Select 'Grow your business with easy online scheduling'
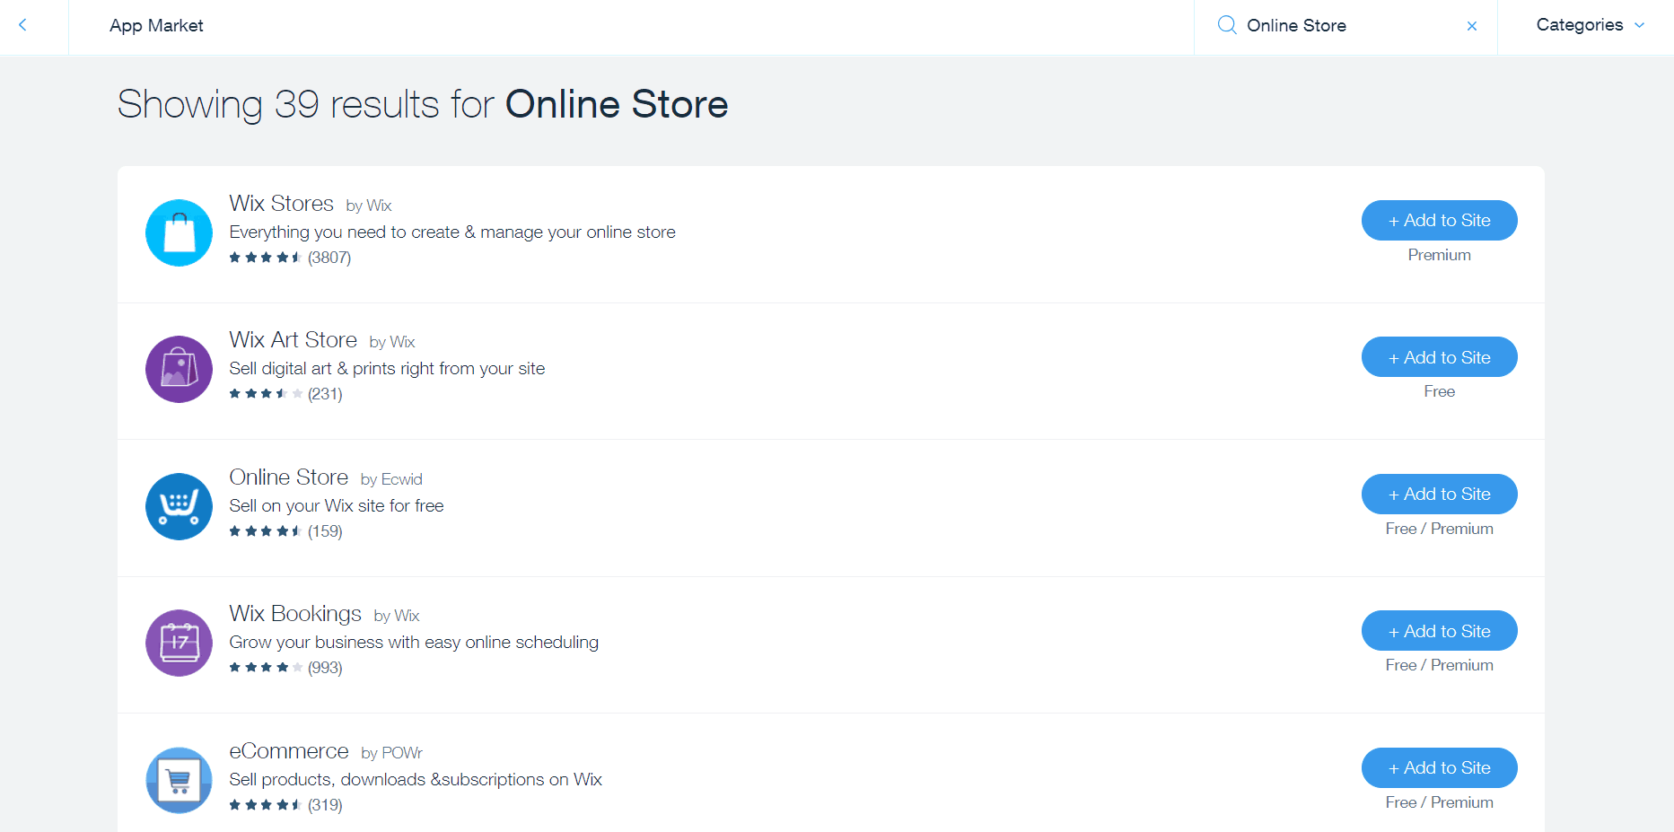Screen dimensions: 1674x832 point(414,643)
